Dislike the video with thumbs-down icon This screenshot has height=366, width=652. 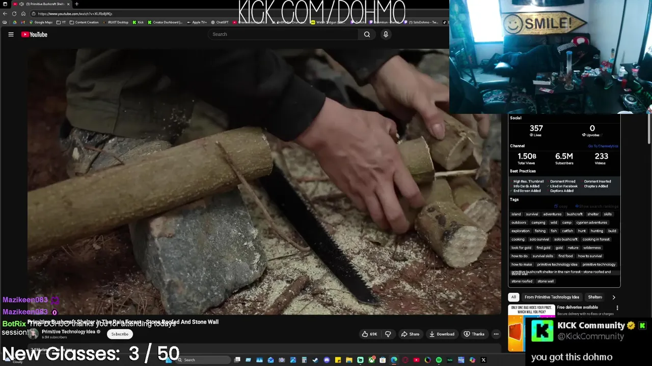(x=388, y=334)
